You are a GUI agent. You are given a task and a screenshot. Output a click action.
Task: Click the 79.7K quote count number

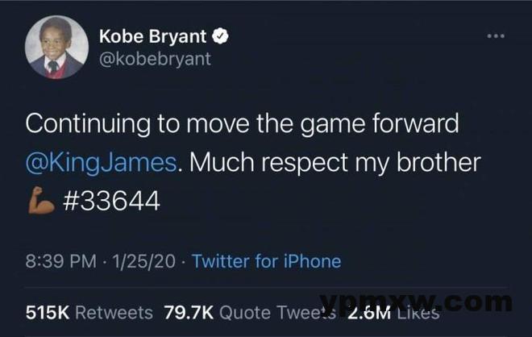point(189,313)
